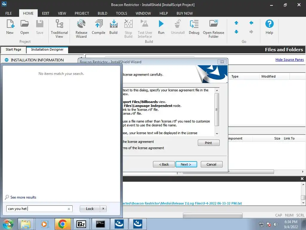
Task: Launch Windows Media Player from taskbar
Action: [44, 224]
